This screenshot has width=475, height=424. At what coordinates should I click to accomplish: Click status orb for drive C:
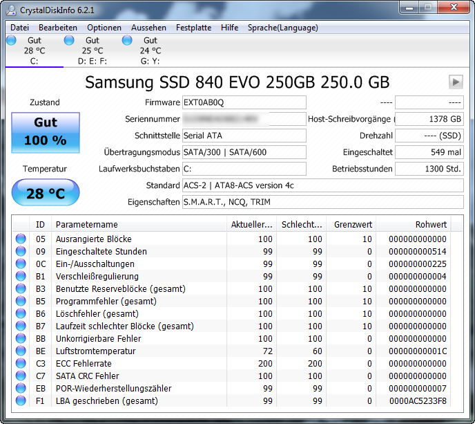pos(11,41)
